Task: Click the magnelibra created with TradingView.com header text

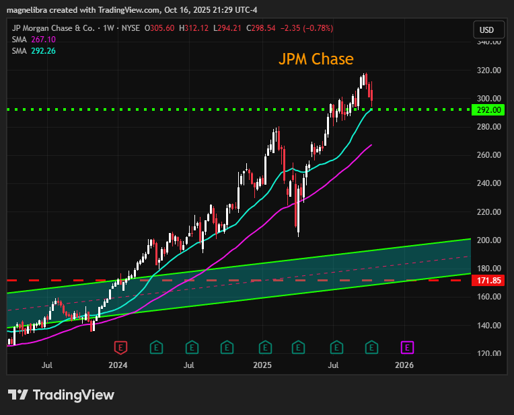Action: (x=132, y=10)
